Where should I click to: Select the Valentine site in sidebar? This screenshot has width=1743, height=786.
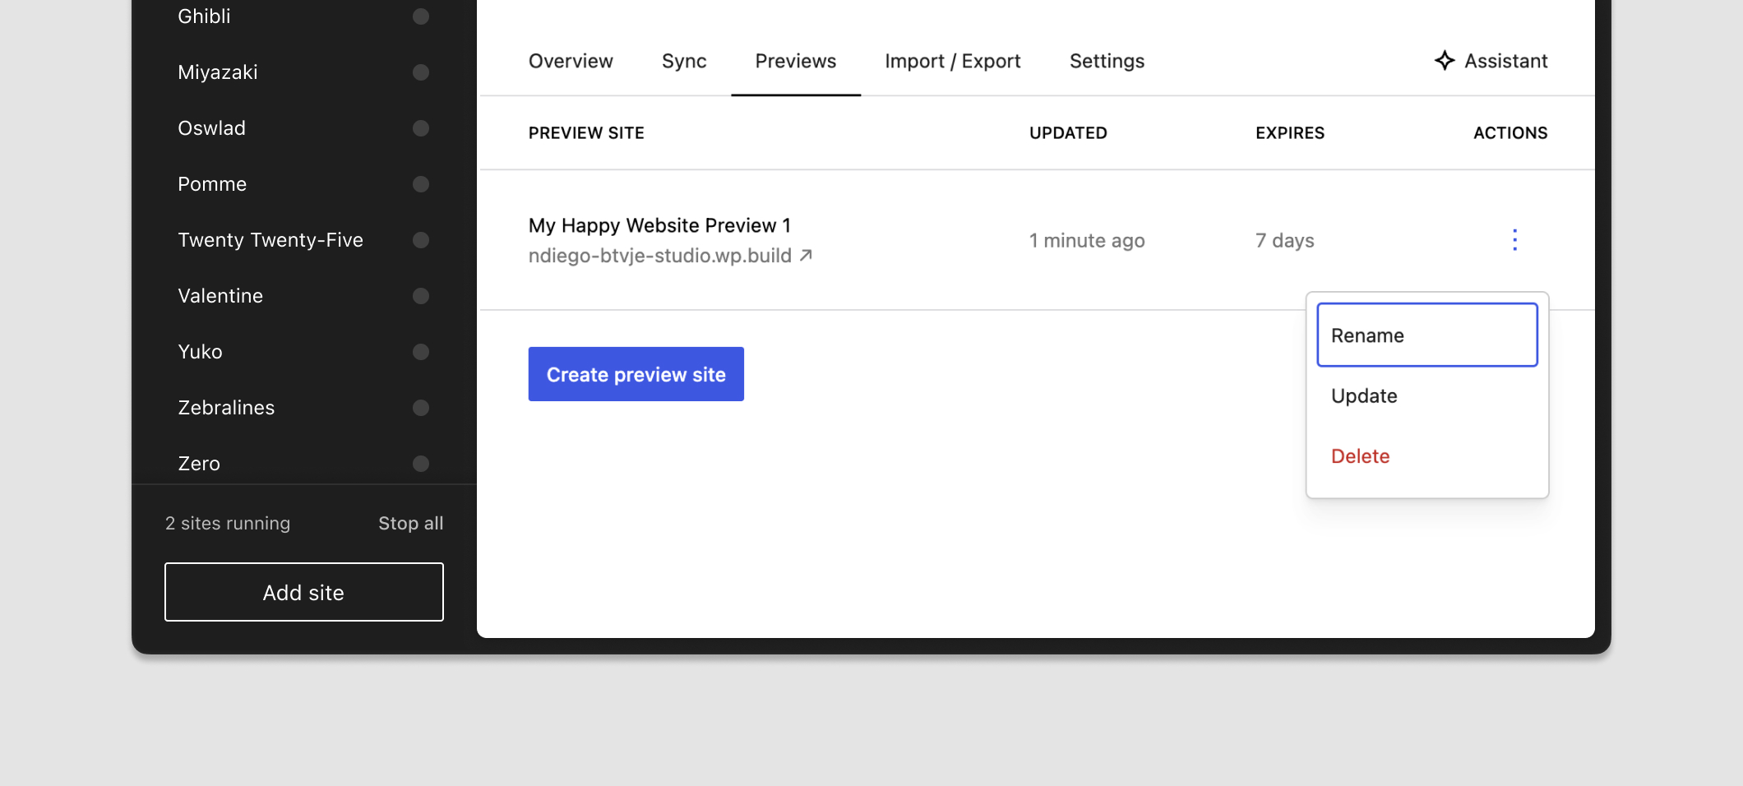pos(220,296)
